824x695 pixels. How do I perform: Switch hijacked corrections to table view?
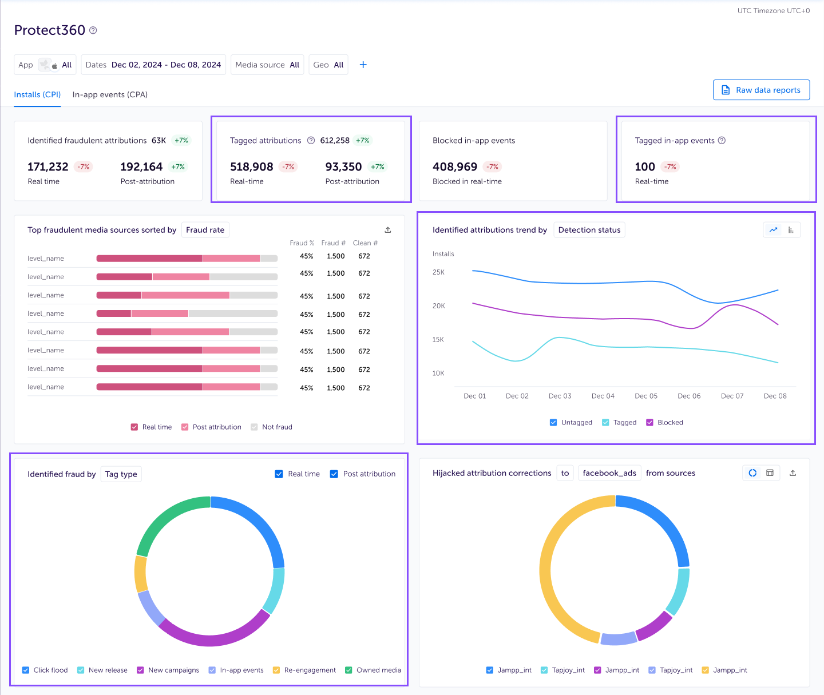(x=770, y=473)
